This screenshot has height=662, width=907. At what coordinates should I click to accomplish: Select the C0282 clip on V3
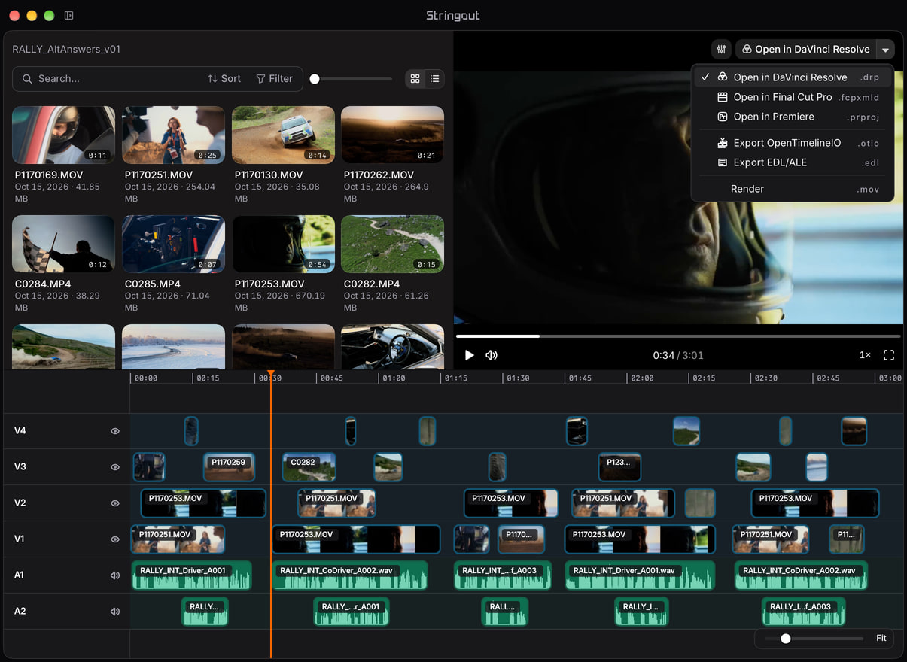coord(309,467)
